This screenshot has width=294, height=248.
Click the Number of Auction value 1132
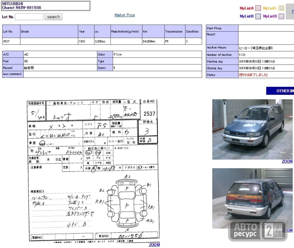242,55
